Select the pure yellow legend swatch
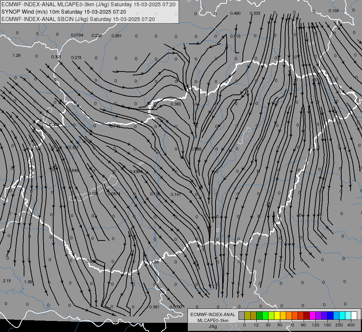 pyautogui.click(x=277, y=316)
